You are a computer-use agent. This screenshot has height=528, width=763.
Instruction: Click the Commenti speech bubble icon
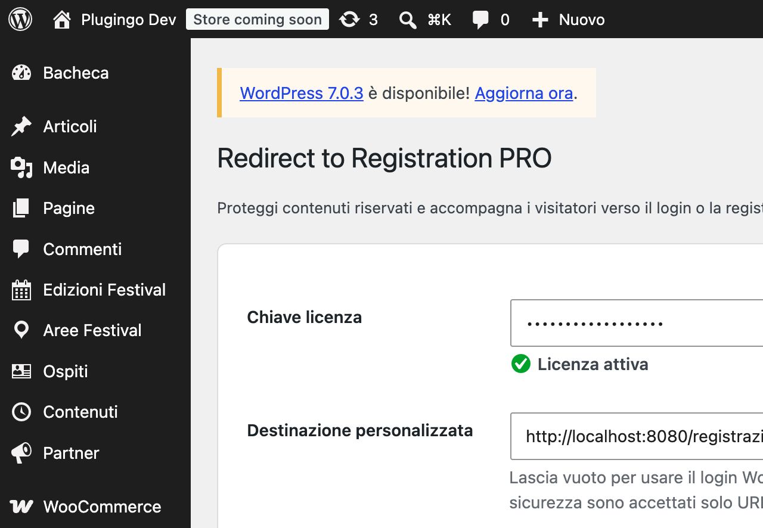tap(21, 249)
